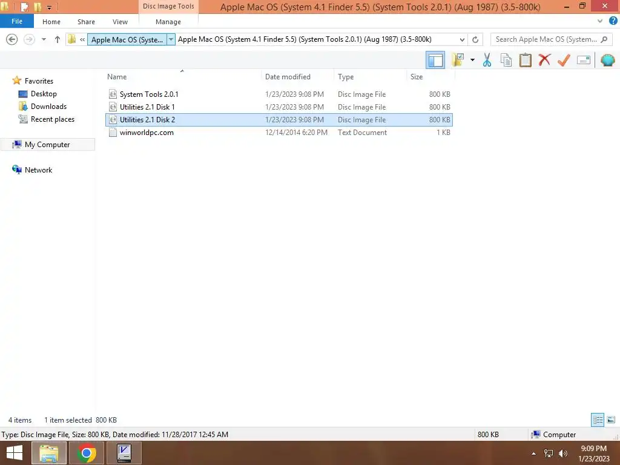Open the Mini vMac taskbar app
Screen dimensions: 620x465
click(x=124, y=453)
